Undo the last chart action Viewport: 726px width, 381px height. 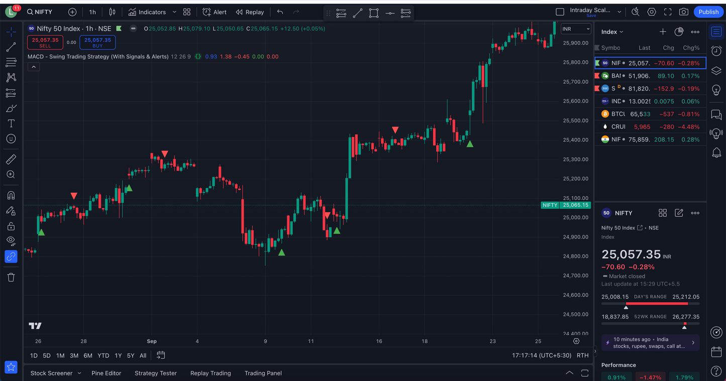pyautogui.click(x=280, y=12)
